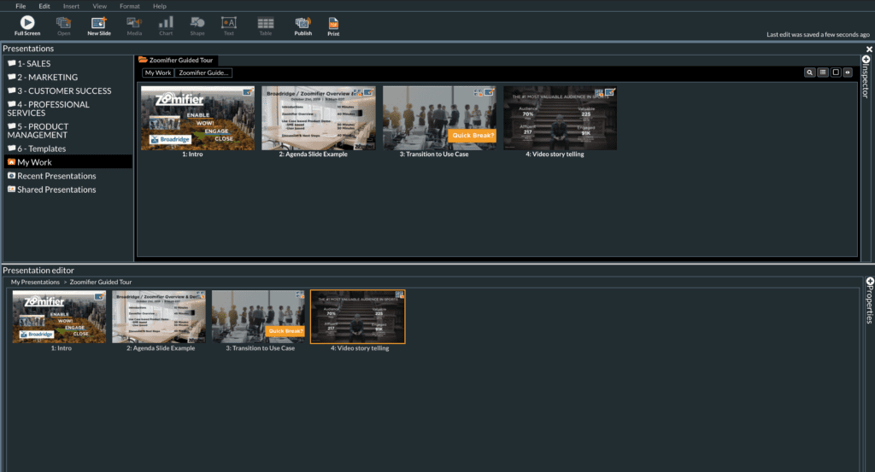Switch to large thumbnail view
The width and height of the screenshot is (875, 472).
click(x=836, y=73)
